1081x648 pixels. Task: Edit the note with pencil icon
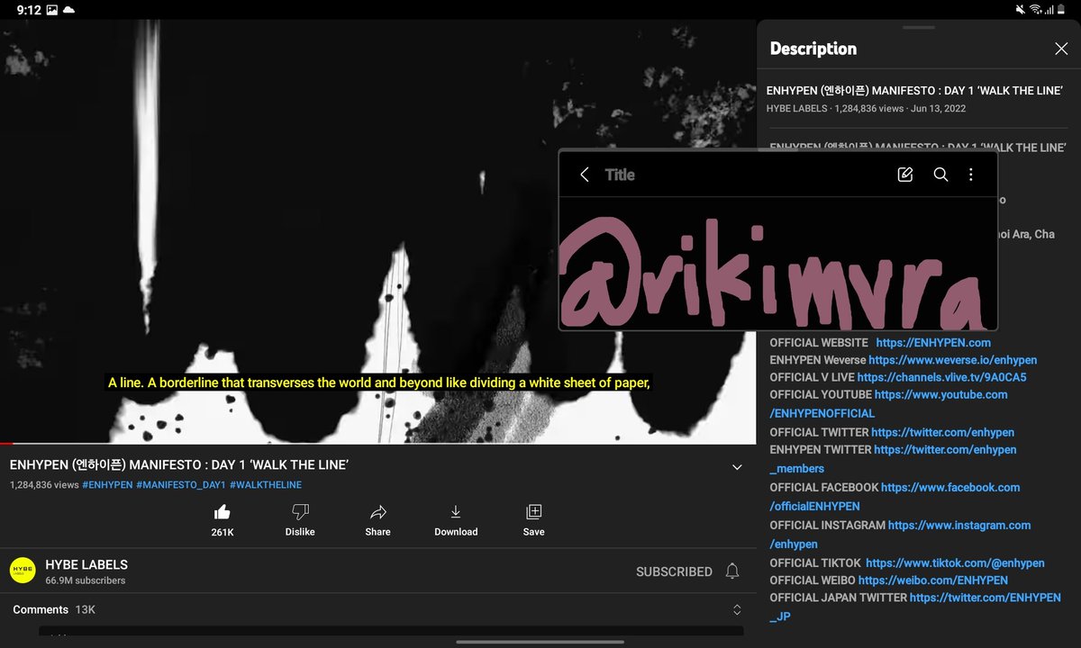pos(905,175)
